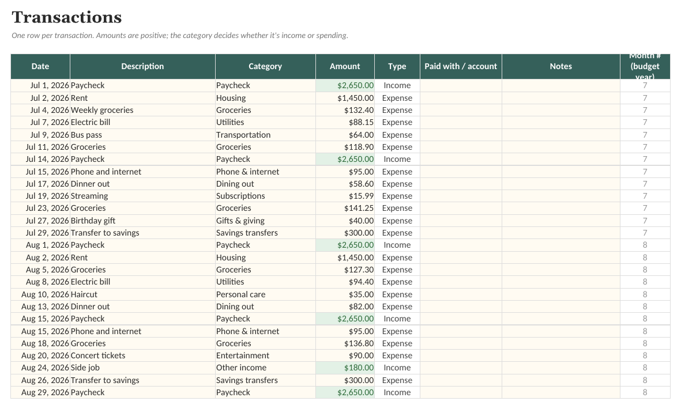Click the Paid with cell for Jul 2 Rent
This screenshot has height=409, width=681.
(x=461, y=98)
